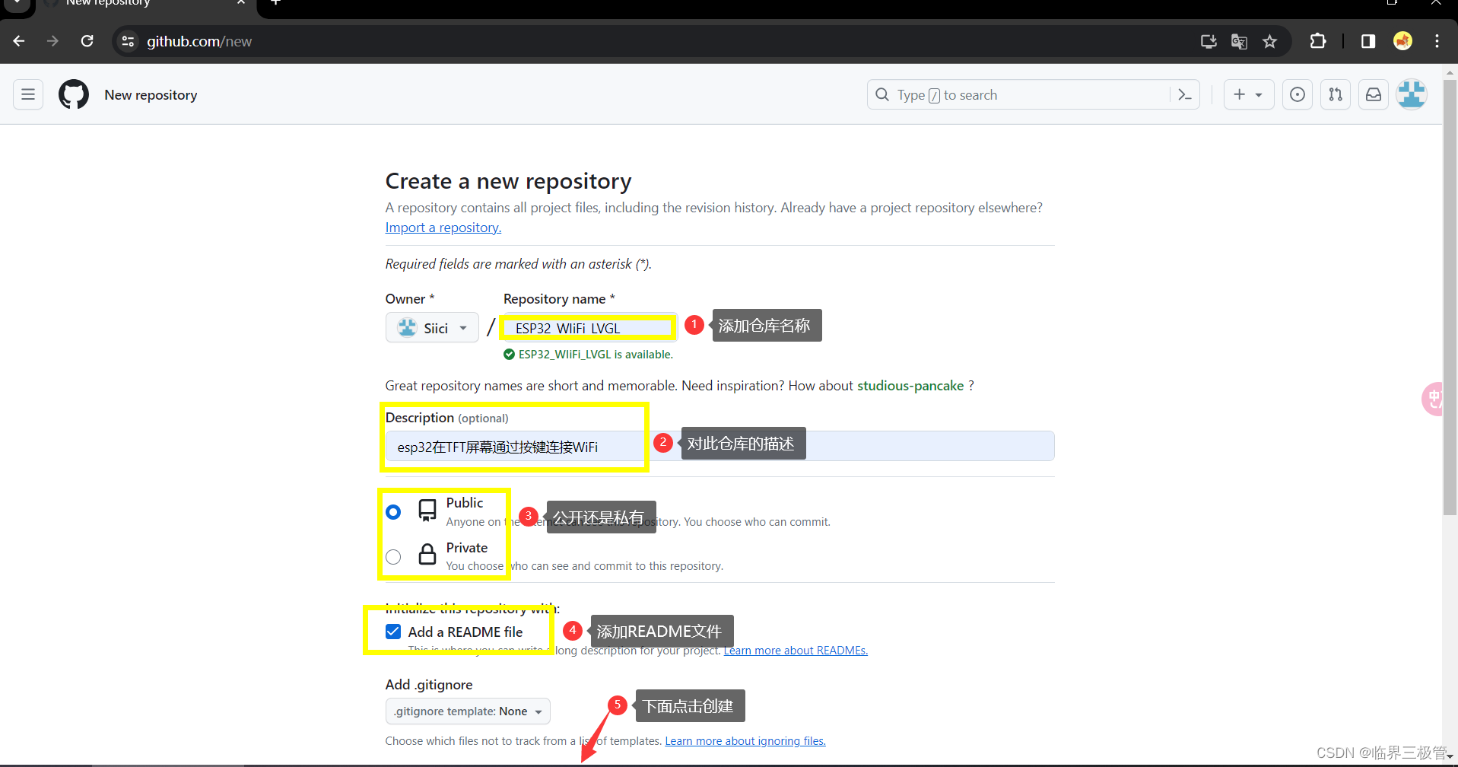Open Learn more about ignoring files link

click(x=745, y=741)
